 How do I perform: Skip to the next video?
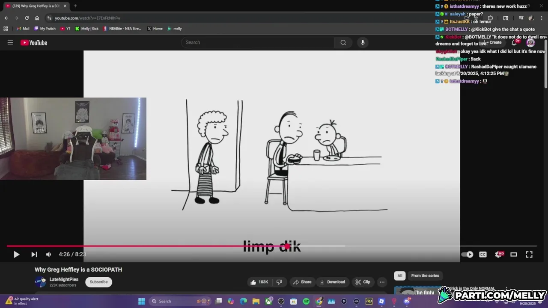[34, 255]
